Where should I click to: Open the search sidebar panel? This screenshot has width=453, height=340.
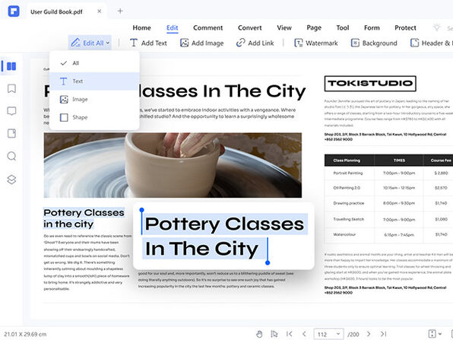click(x=11, y=156)
